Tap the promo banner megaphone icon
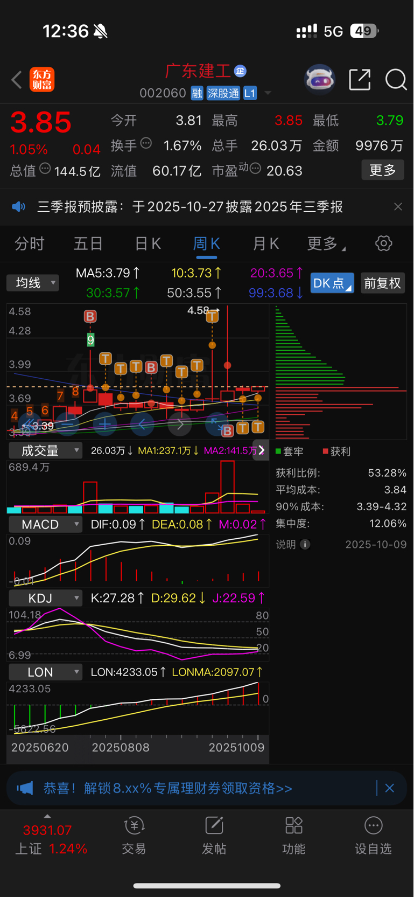Viewport: 414px width, 897px height. [25, 788]
